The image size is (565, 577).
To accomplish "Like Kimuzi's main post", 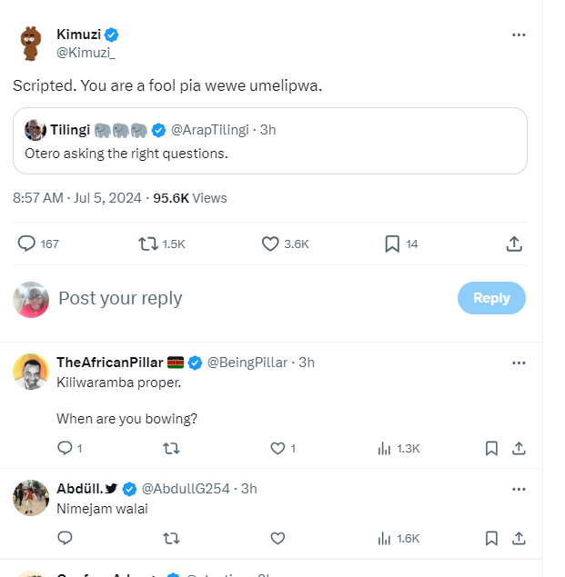I will pos(270,244).
